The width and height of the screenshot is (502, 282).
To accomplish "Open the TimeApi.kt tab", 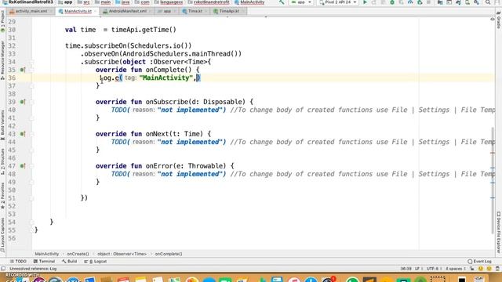I will pyautogui.click(x=228, y=11).
